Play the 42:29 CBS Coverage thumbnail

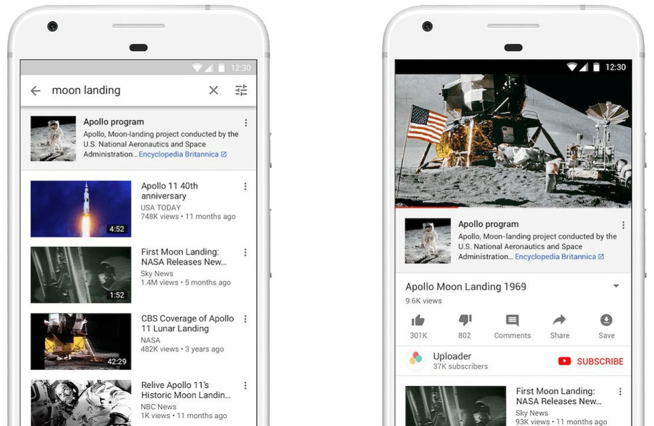(x=81, y=342)
